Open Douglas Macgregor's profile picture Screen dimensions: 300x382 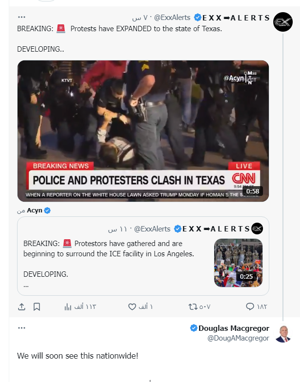pos(282,333)
